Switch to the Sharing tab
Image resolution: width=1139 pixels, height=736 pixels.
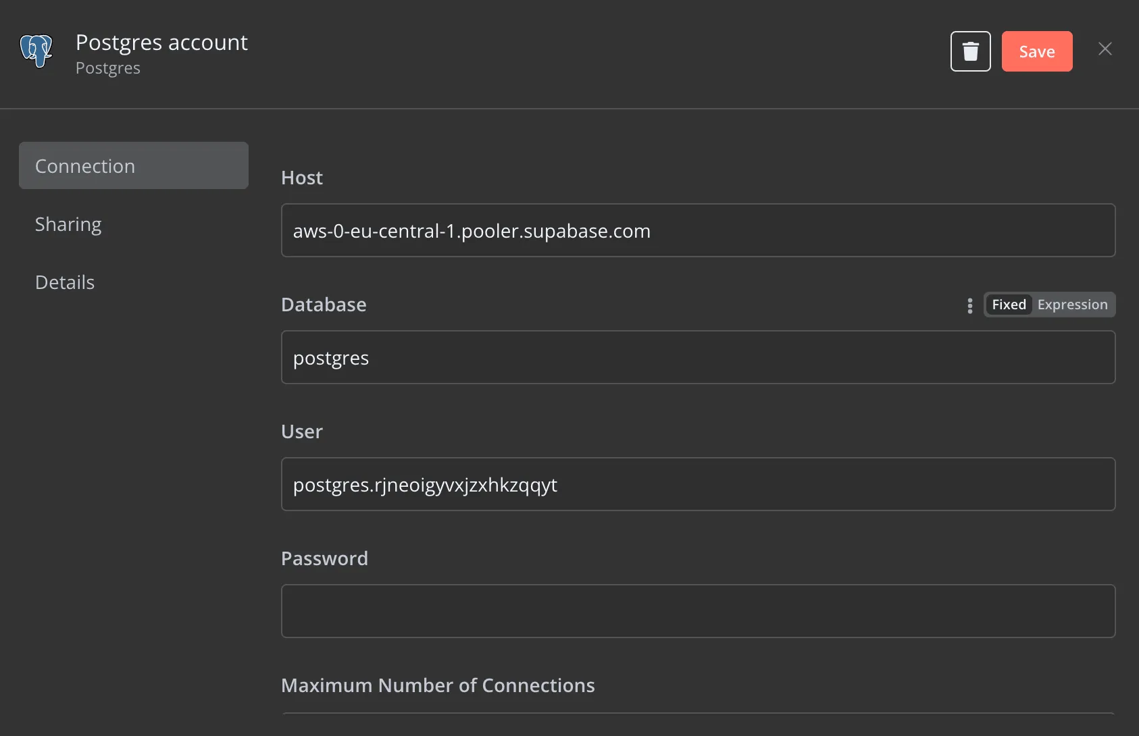(x=68, y=224)
